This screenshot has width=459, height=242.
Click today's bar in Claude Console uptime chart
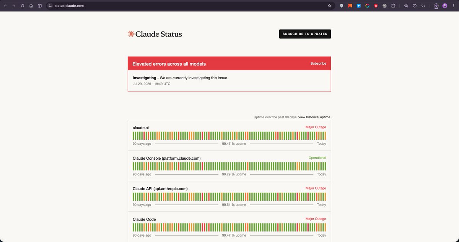(x=325, y=166)
